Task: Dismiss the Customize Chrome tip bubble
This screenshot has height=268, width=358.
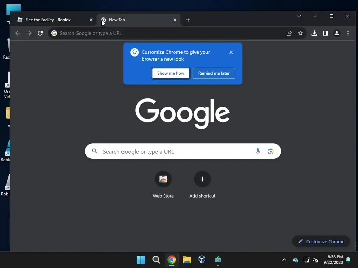Action: (x=231, y=52)
